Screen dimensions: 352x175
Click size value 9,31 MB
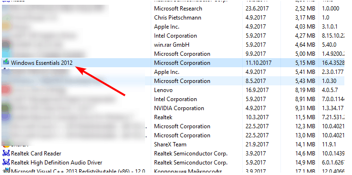pyautogui.click(x=305, y=108)
